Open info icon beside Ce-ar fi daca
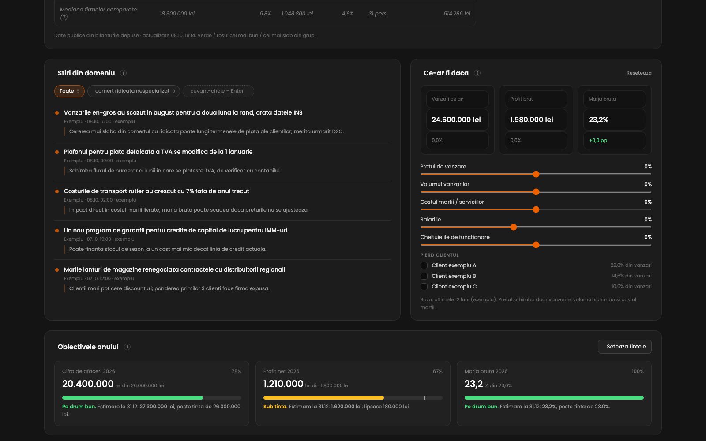The image size is (706, 441). point(477,73)
